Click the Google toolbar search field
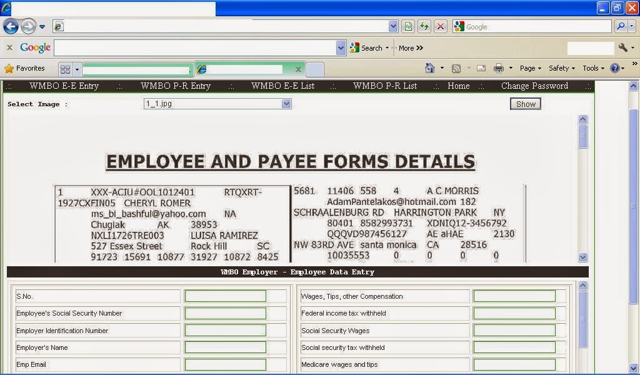The image size is (640, 375). coord(196,48)
